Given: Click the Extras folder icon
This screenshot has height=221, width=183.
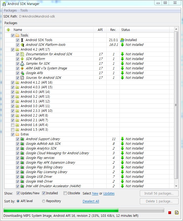Looking at the screenshot, I should tap(17, 134).
